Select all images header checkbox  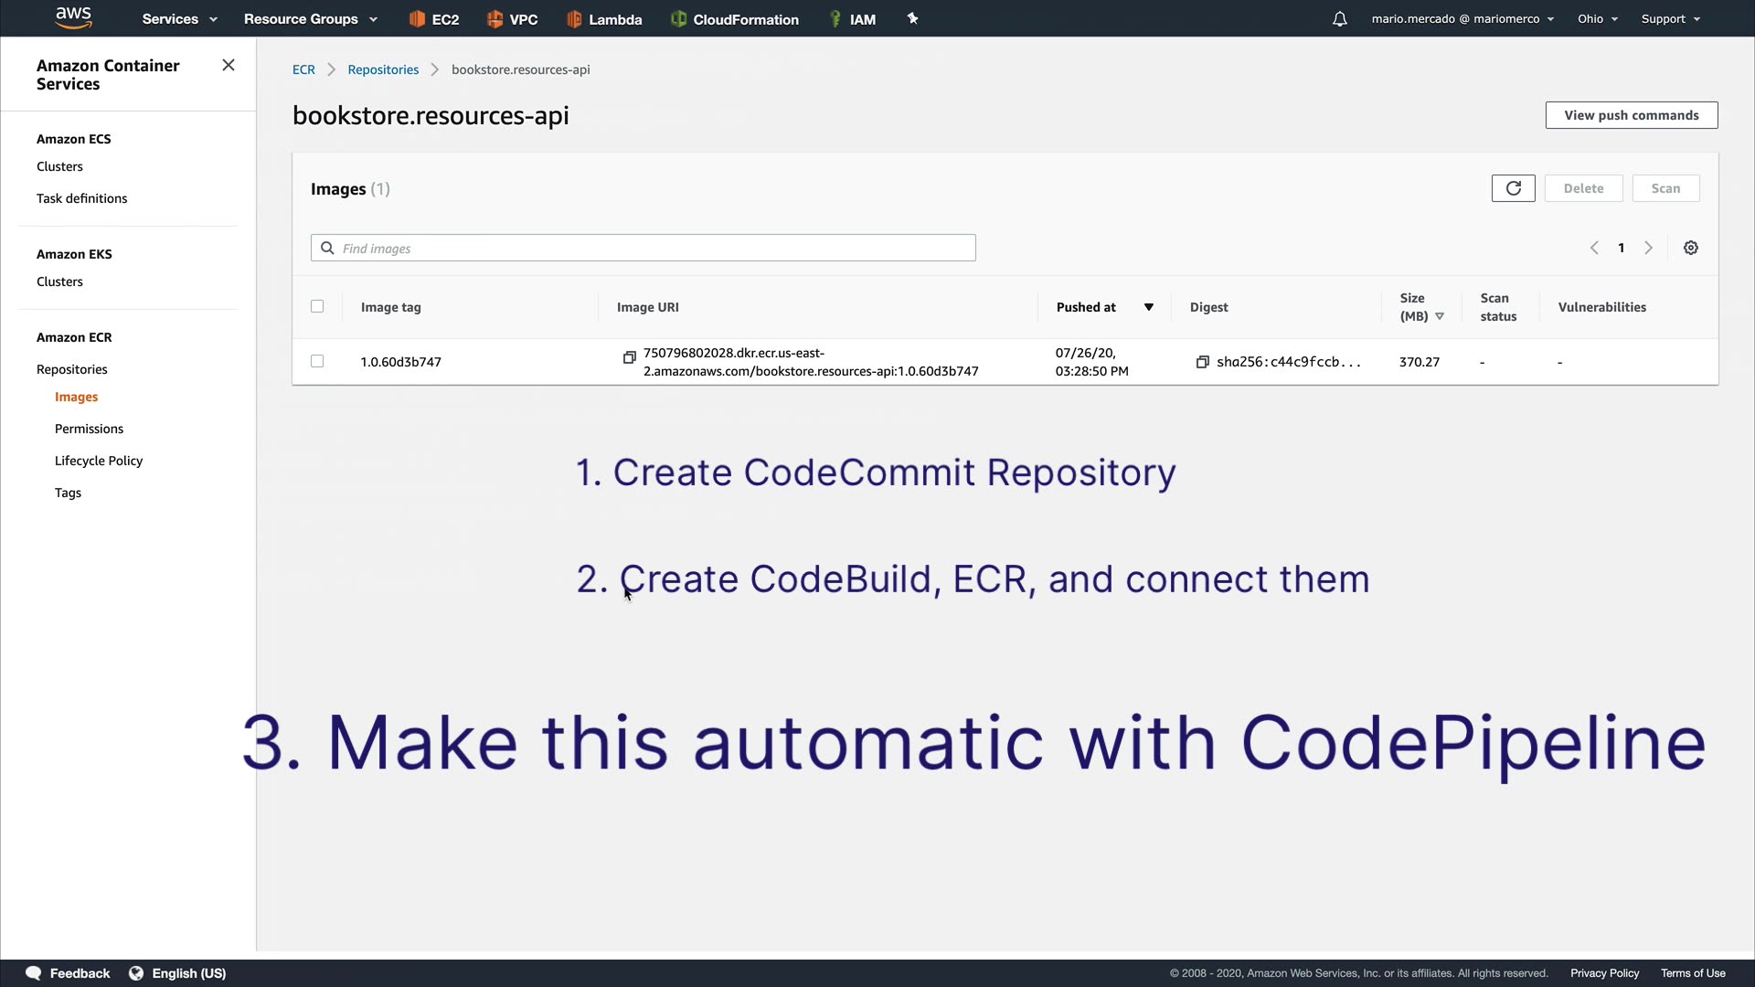pos(317,306)
